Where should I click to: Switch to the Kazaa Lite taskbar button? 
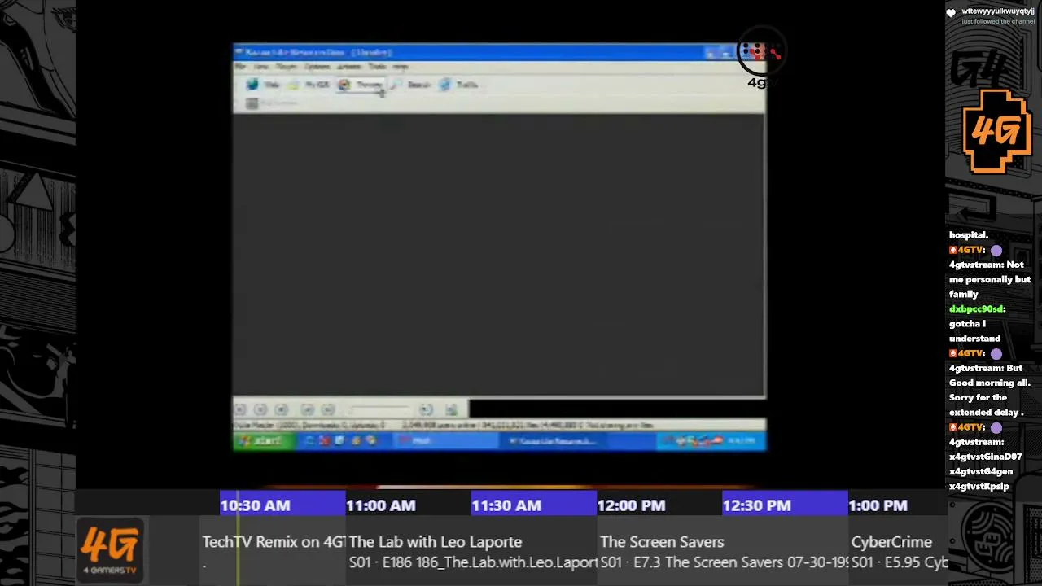554,441
